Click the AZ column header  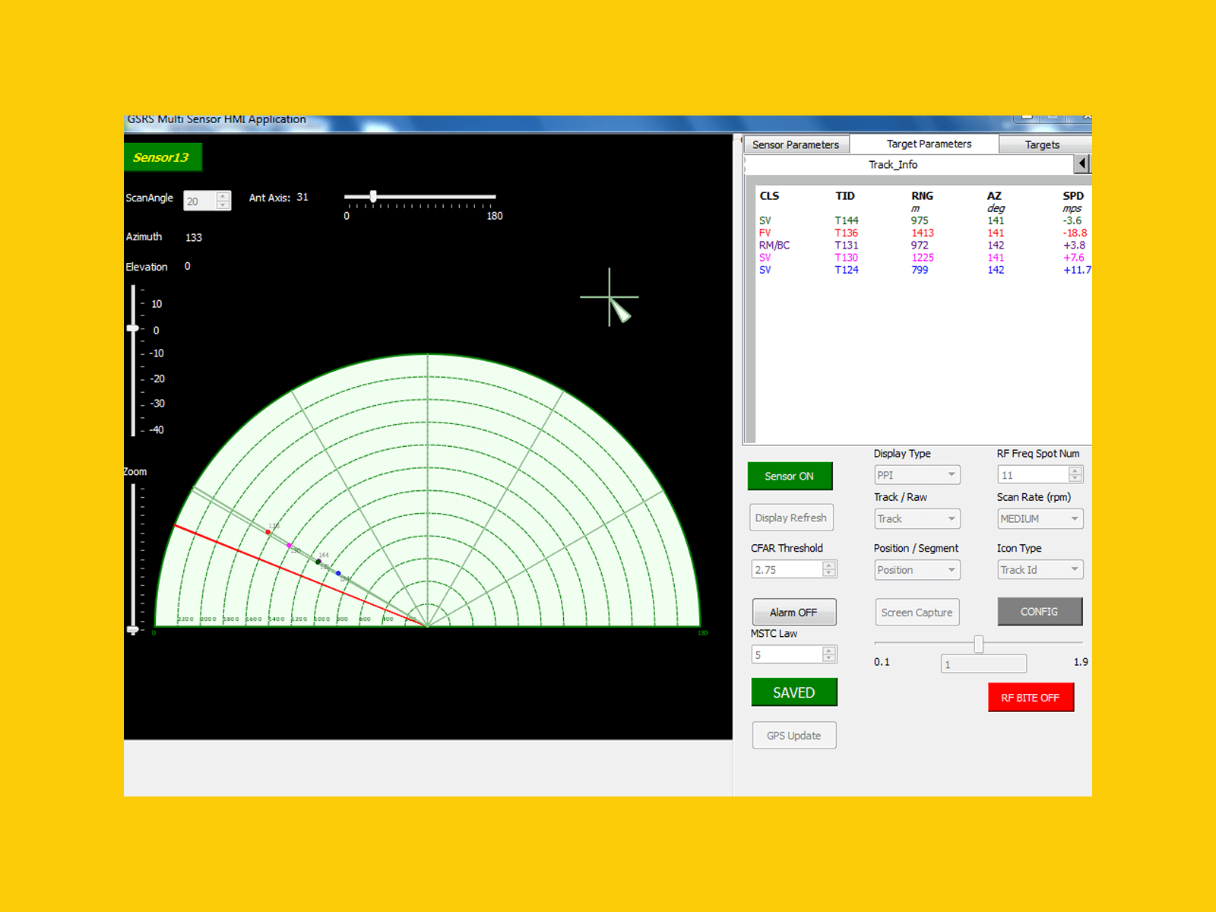pos(994,195)
